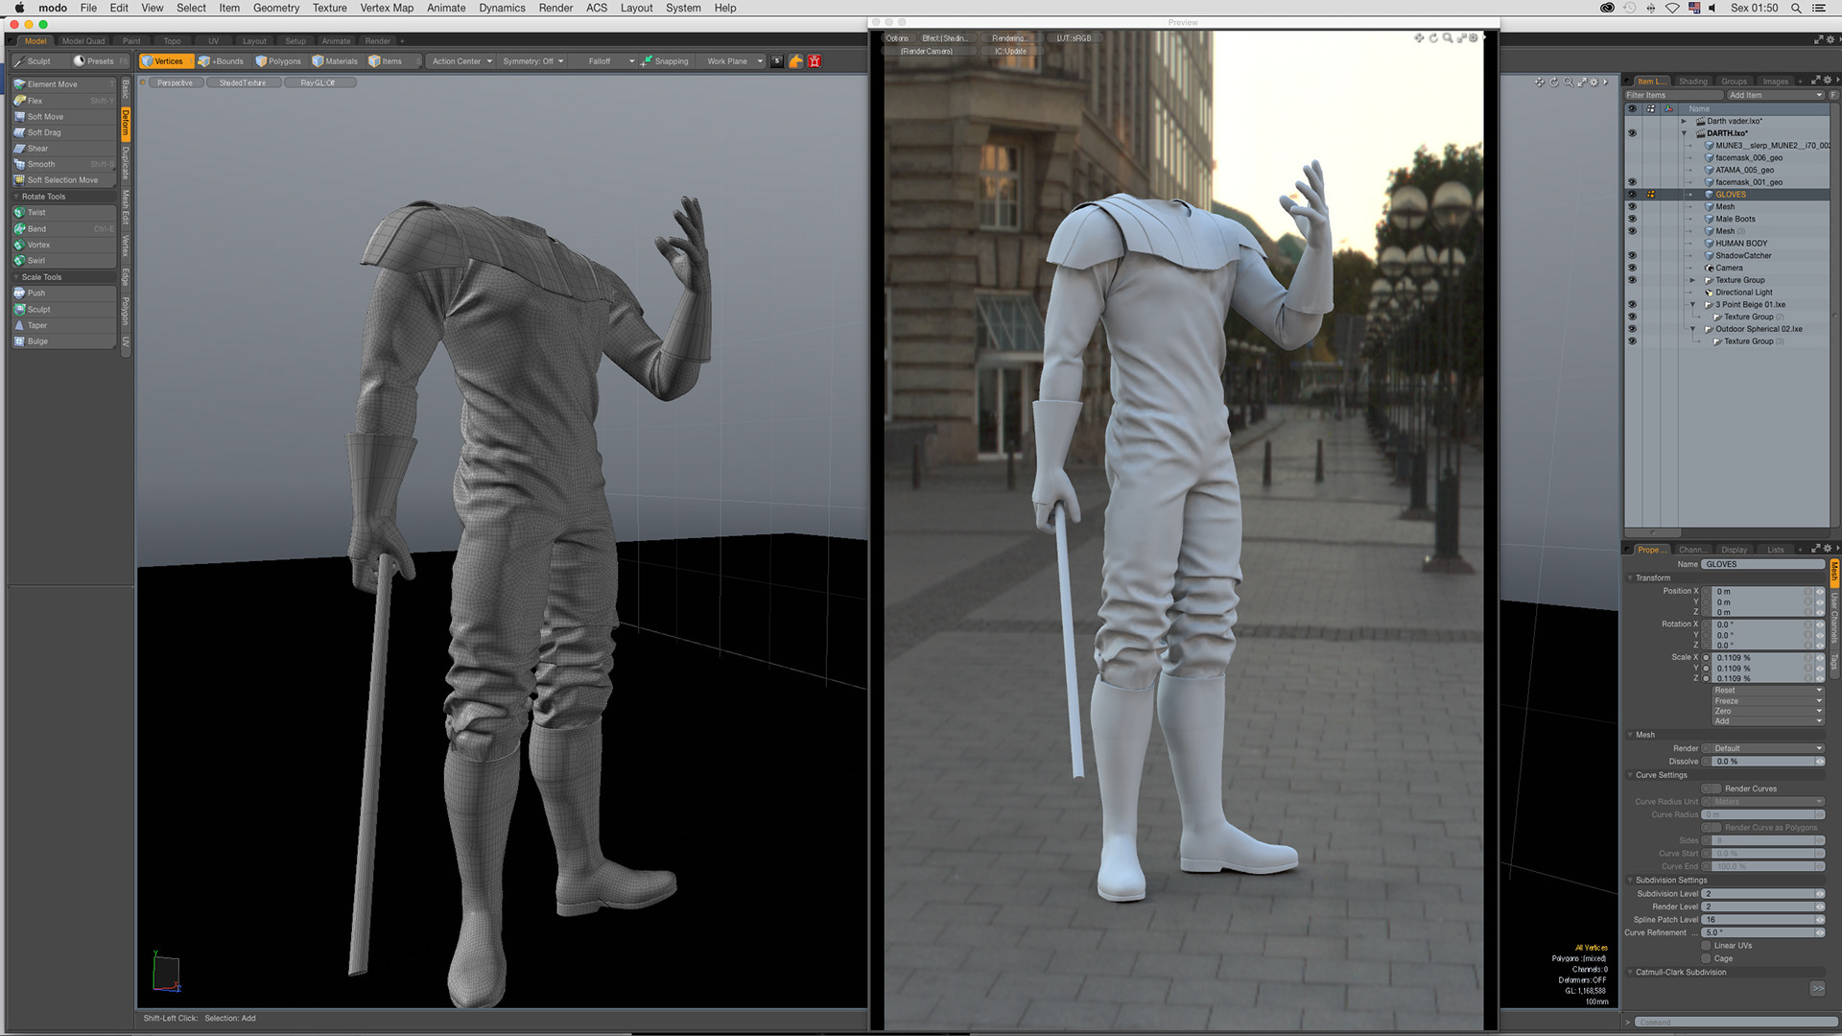The height and width of the screenshot is (1036, 1842).
Task: Click the Reset transform button
Action: (x=1768, y=691)
